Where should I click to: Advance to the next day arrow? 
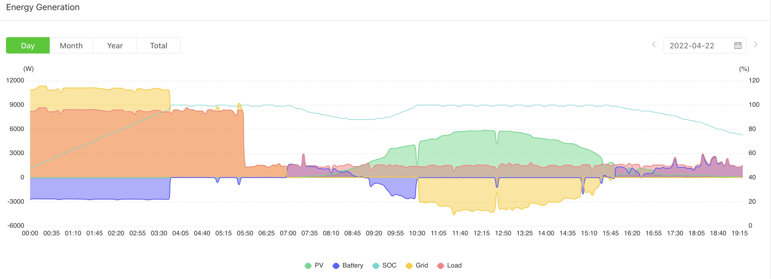click(755, 44)
